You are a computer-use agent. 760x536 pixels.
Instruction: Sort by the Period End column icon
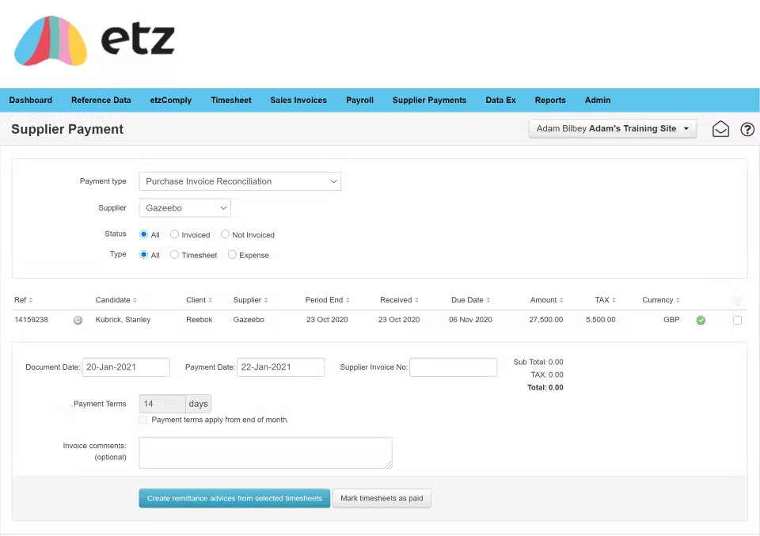(x=349, y=300)
